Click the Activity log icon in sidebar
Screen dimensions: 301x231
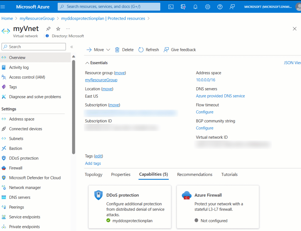4,67
